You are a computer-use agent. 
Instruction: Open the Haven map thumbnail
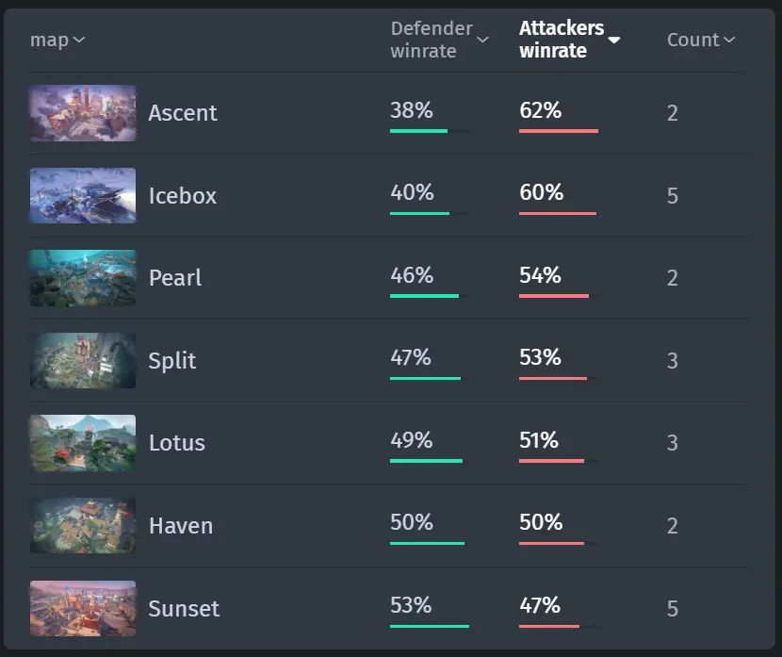tap(83, 525)
